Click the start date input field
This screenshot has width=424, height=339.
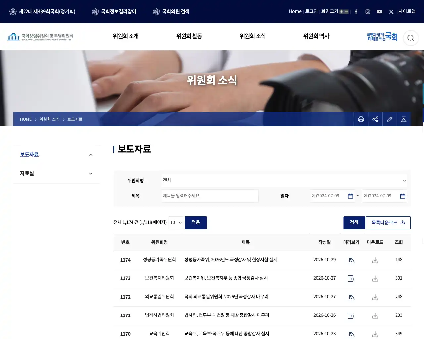click(333, 196)
